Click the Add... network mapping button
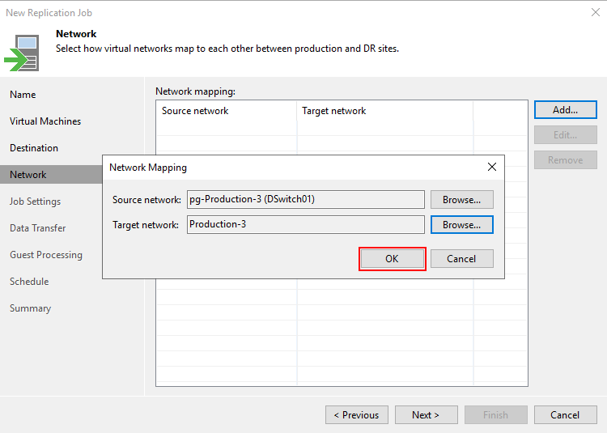The image size is (607, 433). tap(565, 110)
